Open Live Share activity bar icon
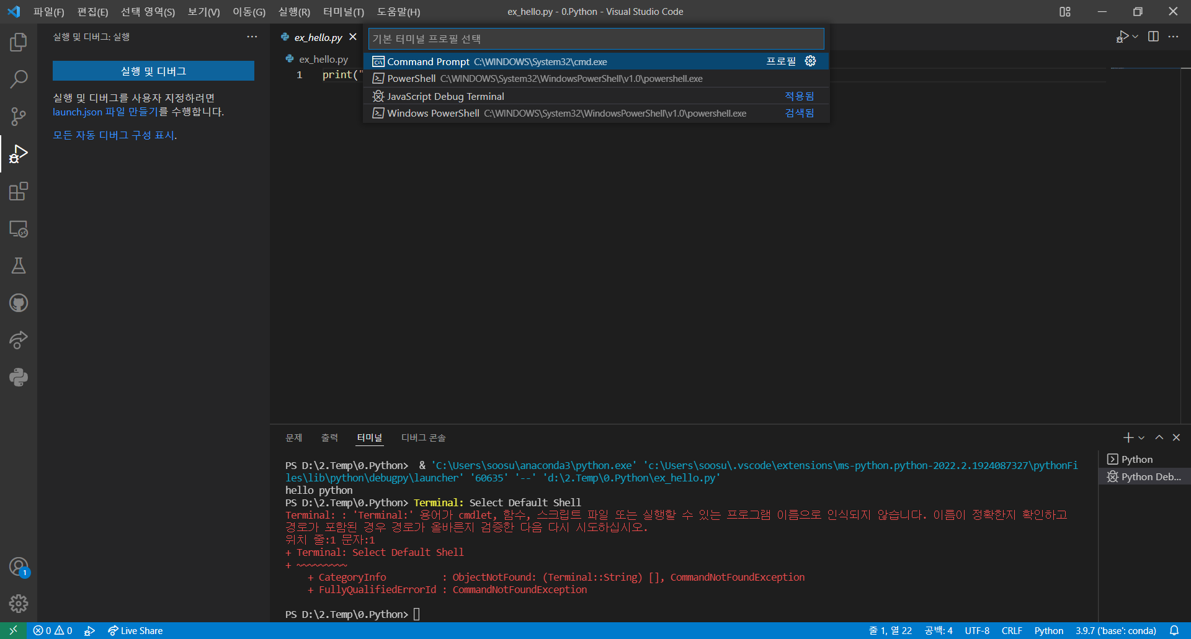 (19, 340)
